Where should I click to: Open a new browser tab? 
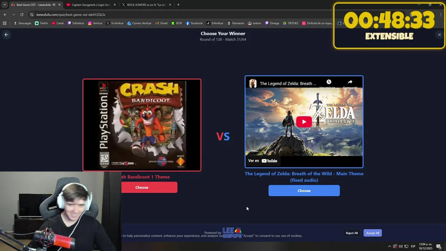coord(178,5)
